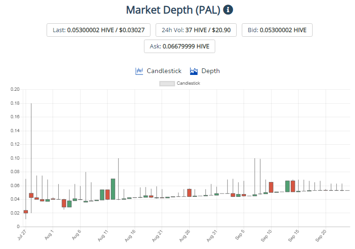The height and width of the screenshot is (249, 355).
Task: Click the Aug 31 axis label
Action: (212, 236)
